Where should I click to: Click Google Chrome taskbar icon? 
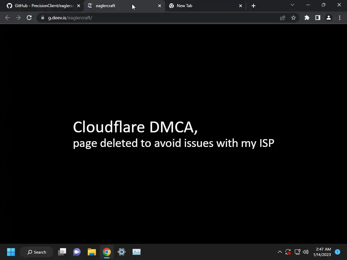click(107, 252)
